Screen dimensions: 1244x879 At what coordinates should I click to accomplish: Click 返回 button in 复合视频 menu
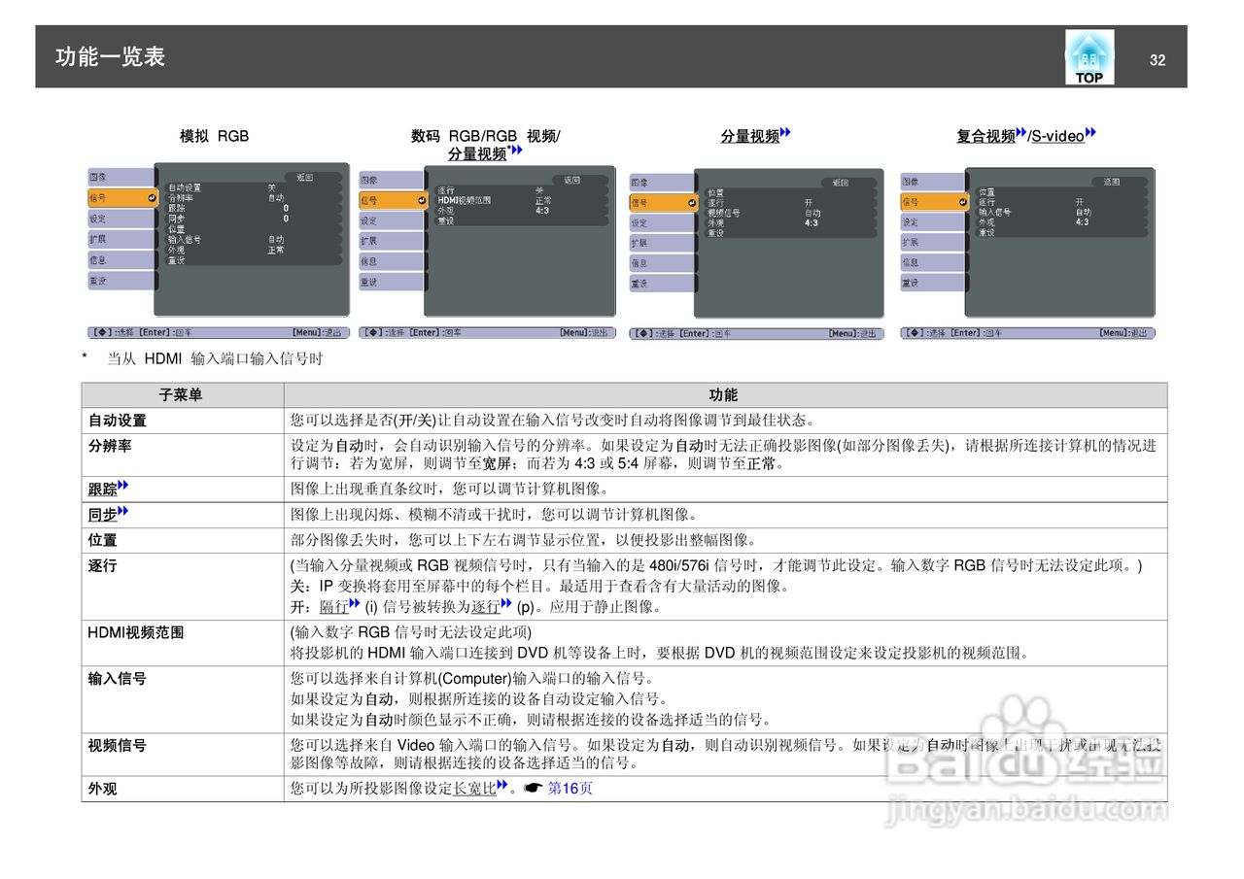pyautogui.click(x=1120, y=182)
